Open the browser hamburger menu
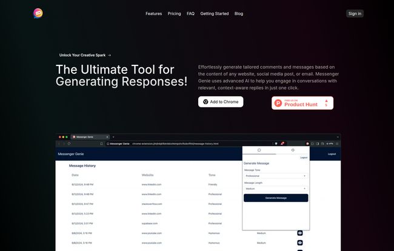394x251 pixels. pyautogui.click(x=337, y=144)
